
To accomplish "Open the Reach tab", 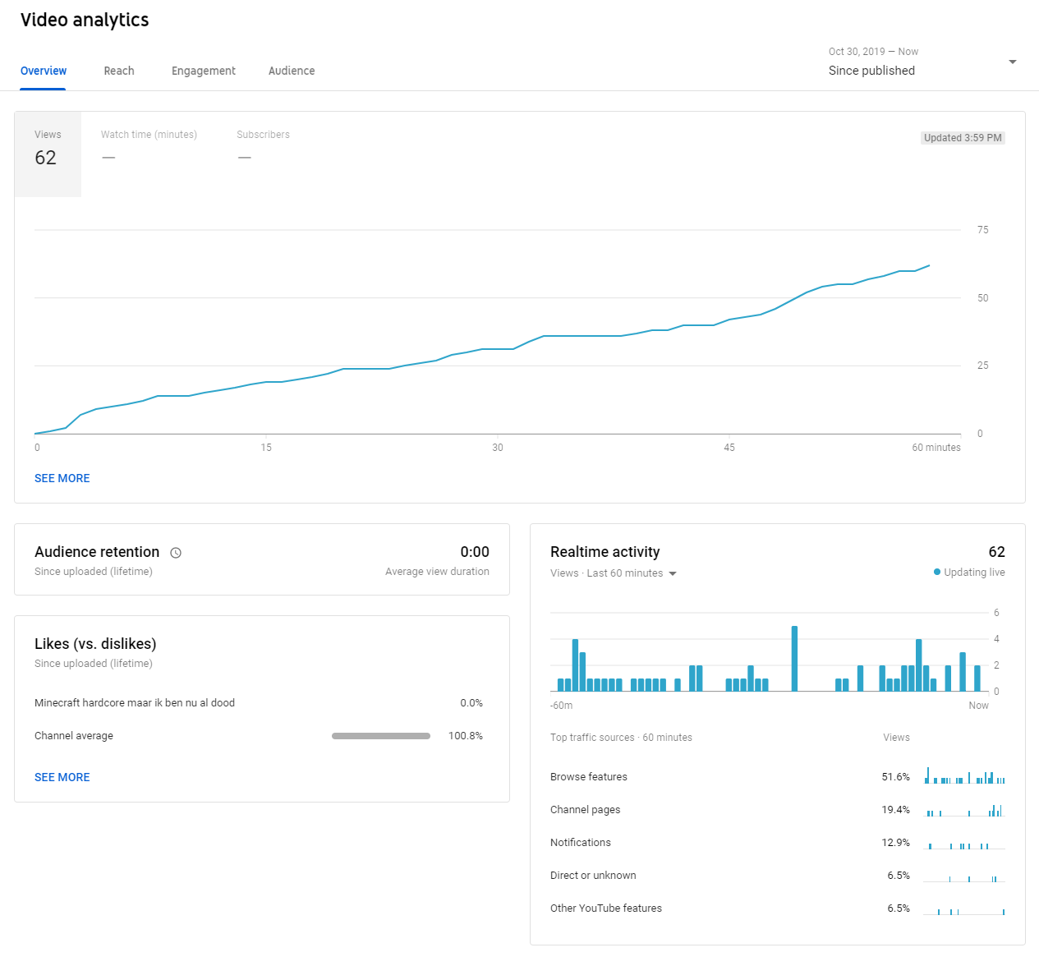I will pyautogui.click(x=119, y=71).
